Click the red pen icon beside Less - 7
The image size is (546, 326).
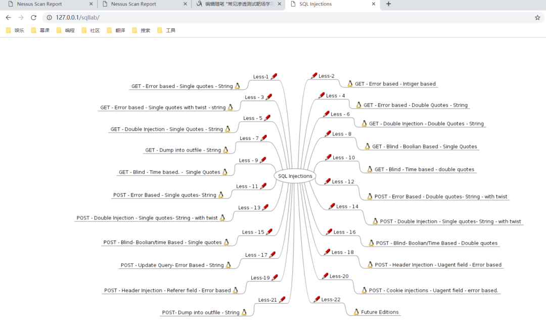point(264,138)
